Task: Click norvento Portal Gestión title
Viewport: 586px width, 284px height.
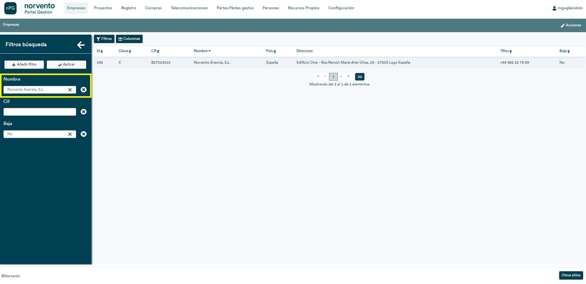Action: tap(40, 9)
